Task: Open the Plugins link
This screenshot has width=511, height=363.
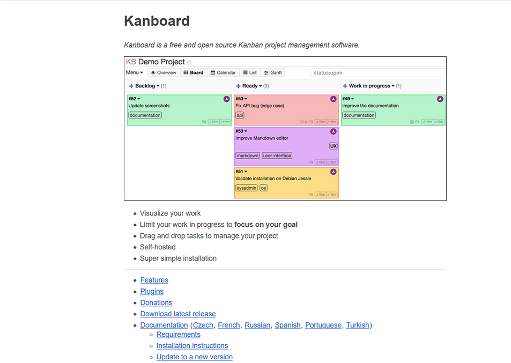Action: point(152,291)
